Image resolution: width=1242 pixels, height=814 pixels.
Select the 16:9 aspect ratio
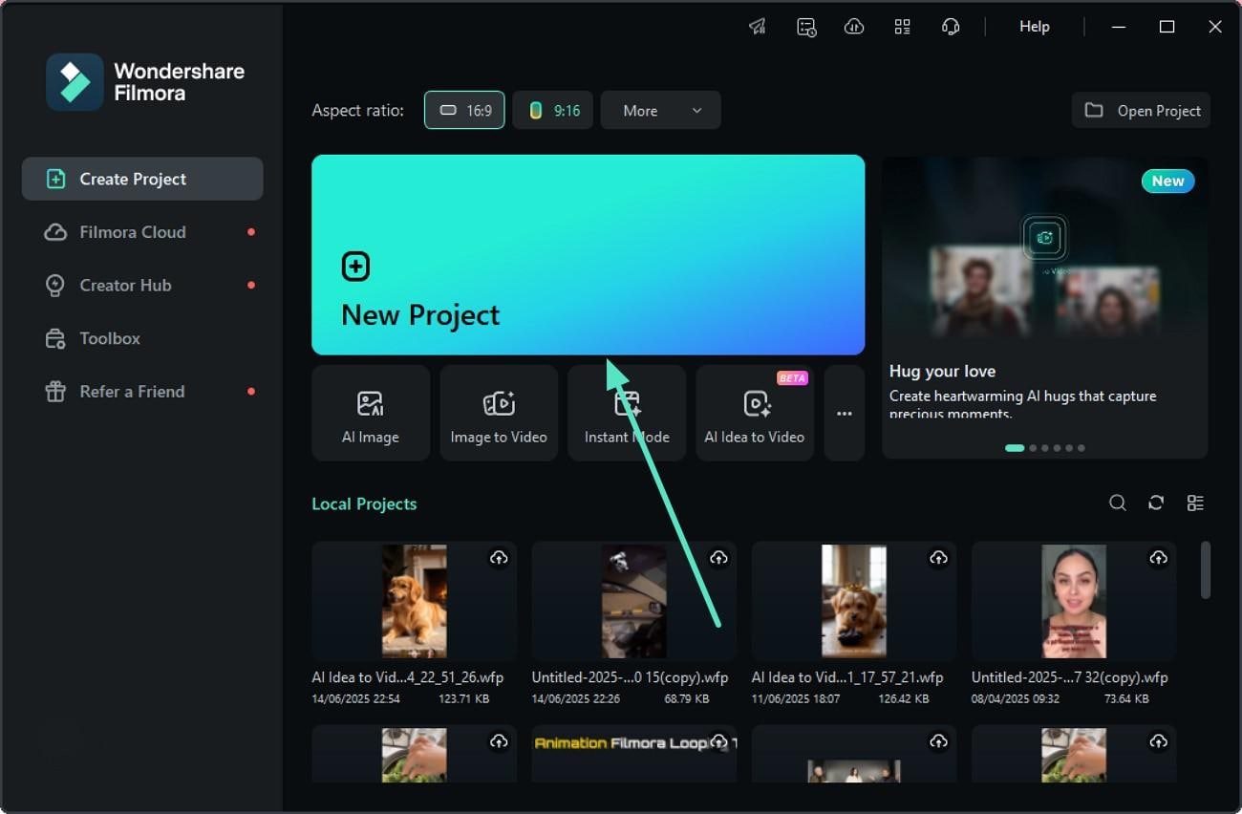(x=464, y=110)
